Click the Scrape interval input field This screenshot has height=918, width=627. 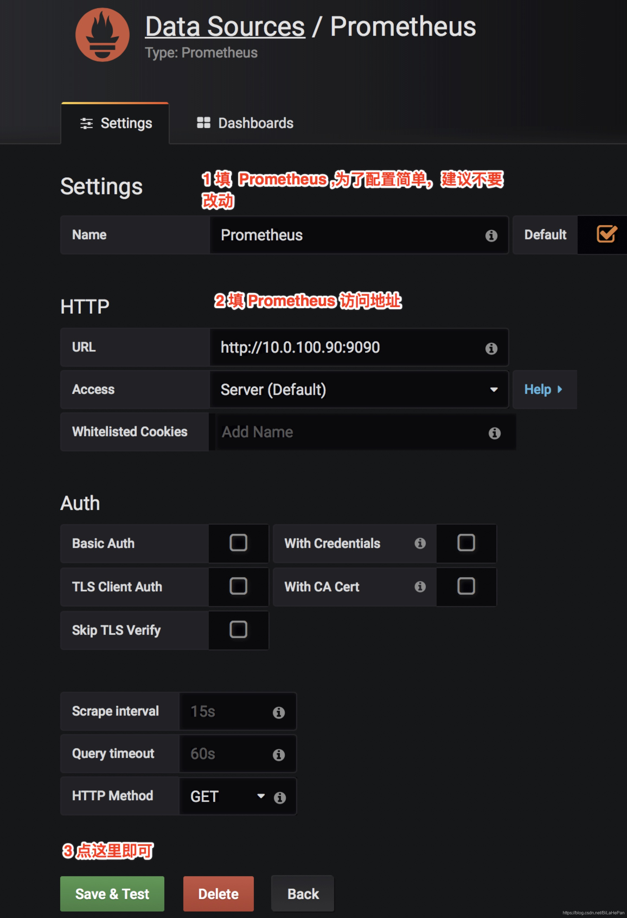coord(238,711)
